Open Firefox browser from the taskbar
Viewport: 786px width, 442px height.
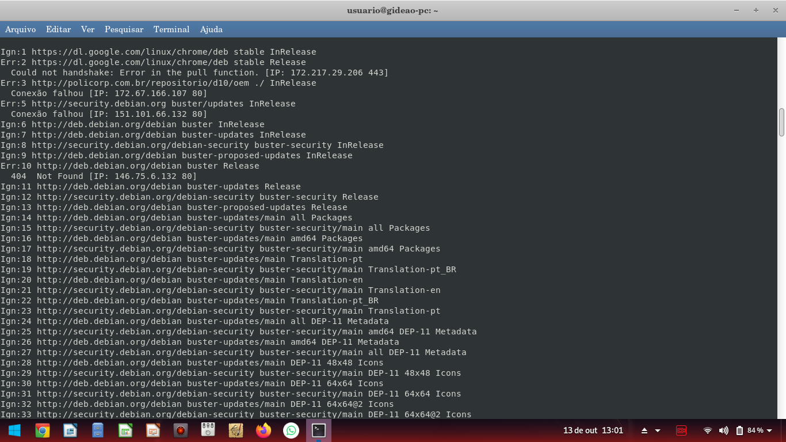pyautogui.click(x=264, y=430)
